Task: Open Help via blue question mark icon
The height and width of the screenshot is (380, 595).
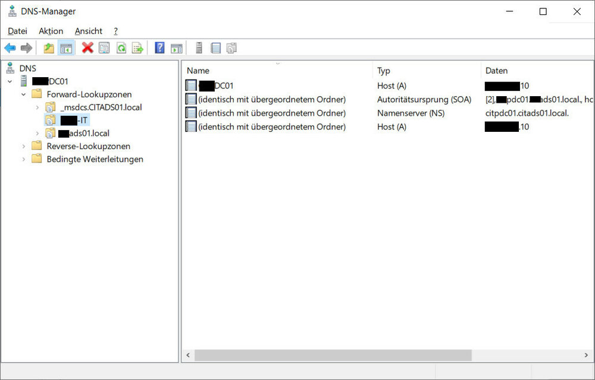Action: pos(159,48)
